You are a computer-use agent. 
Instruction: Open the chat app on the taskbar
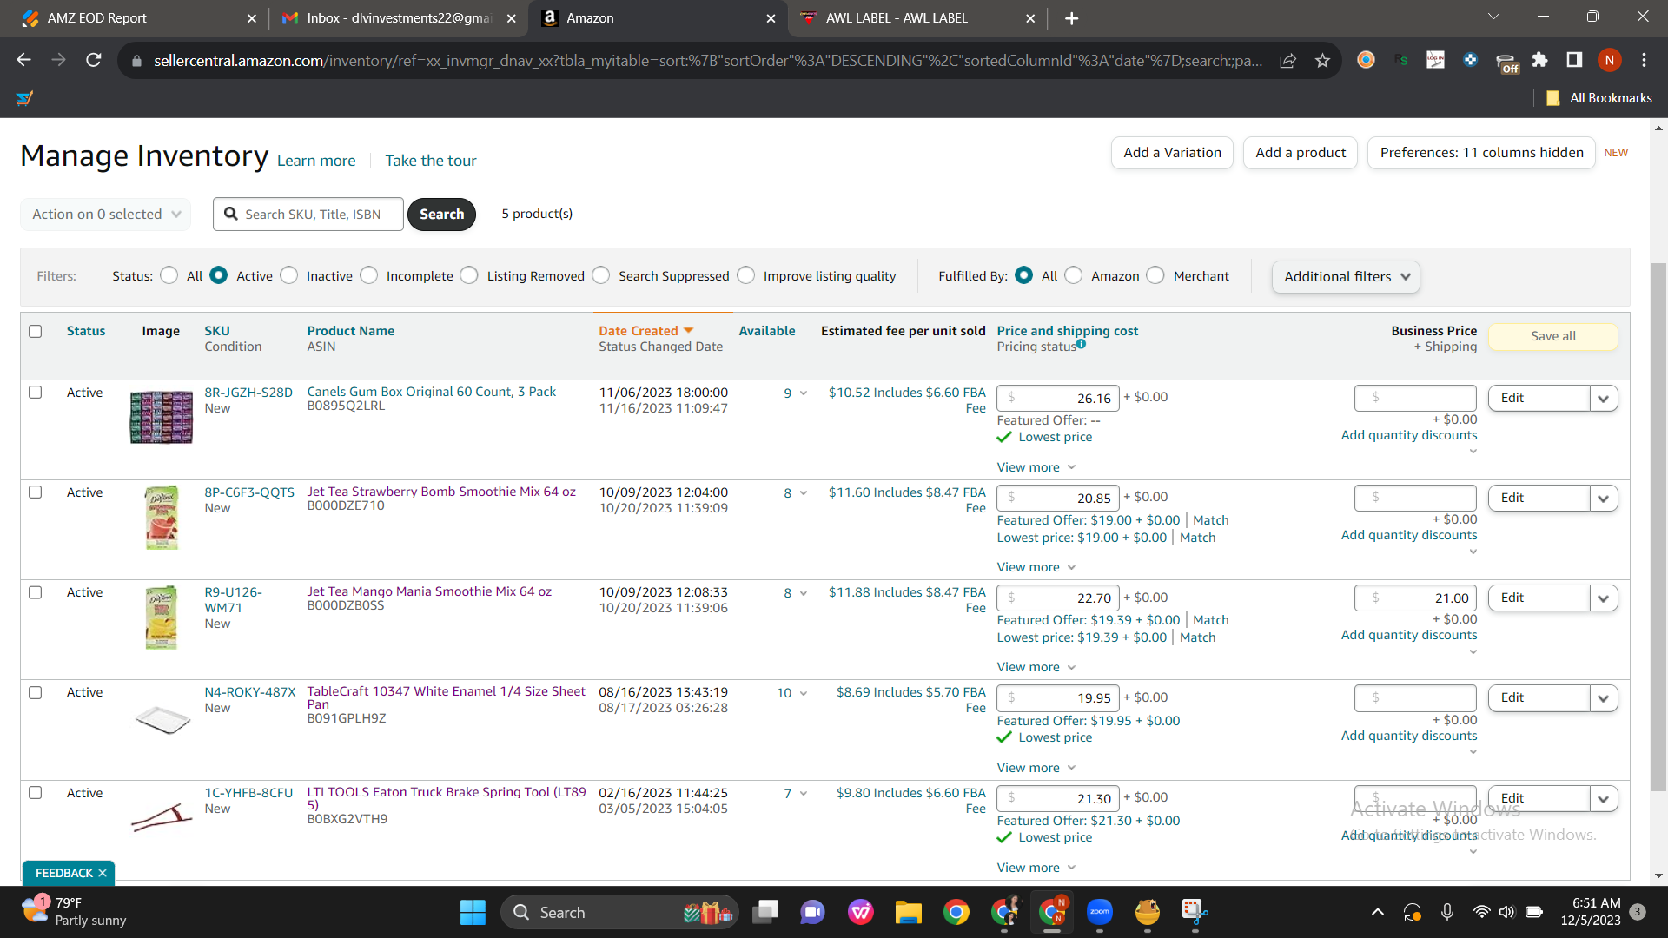(x=813, y=912)
